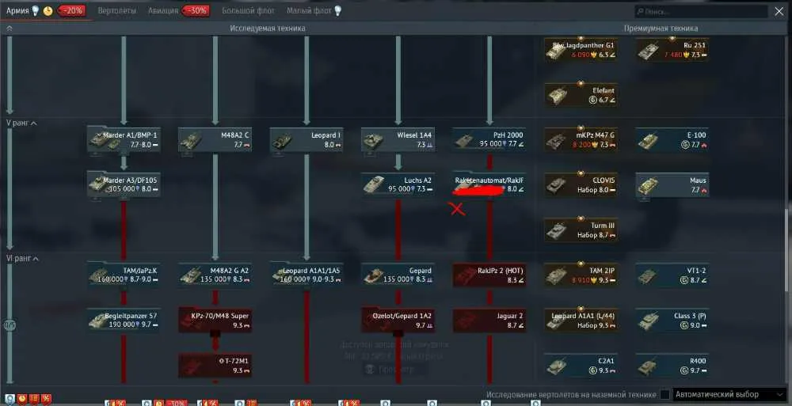Click the red clock icon at bottom left

(21, 398)
